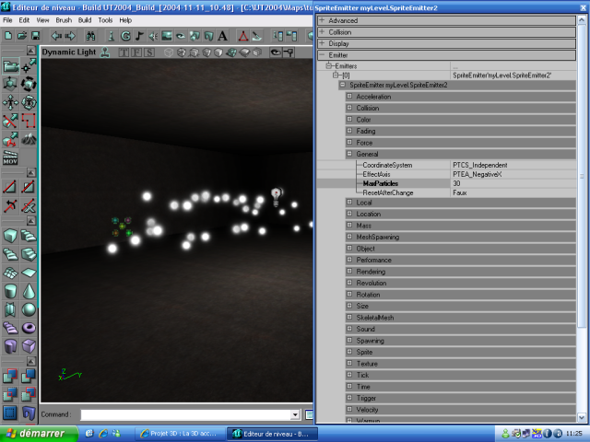The height and width of the screenshot is (442, 590).
Task: Open the Texture browser icon
Action: point(167,36)
